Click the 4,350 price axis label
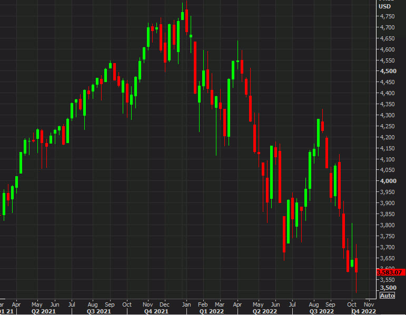This screenshot has width=406, height=315. coord(388,104)
